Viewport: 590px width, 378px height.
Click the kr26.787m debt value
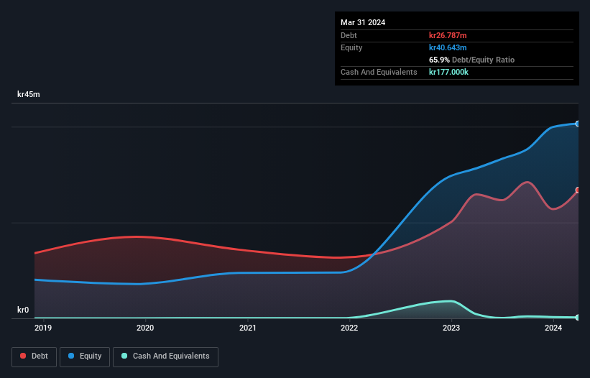click(448, 35)
